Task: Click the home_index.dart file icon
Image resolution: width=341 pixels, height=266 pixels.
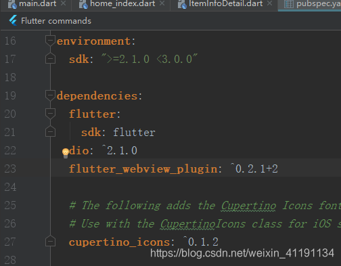Action: (x=83, y=4)
